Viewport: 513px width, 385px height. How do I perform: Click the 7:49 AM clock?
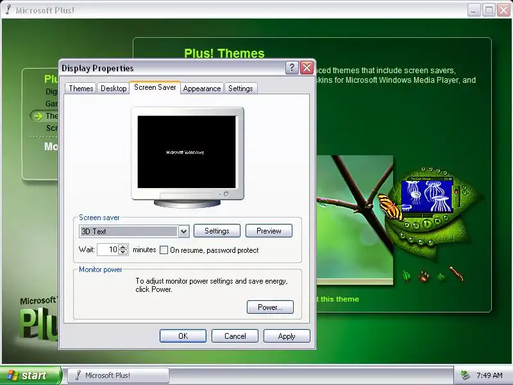click(489, 375)
